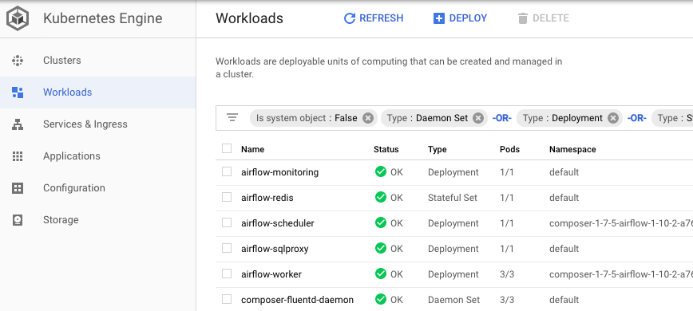Open the airflow-redis workload

pyautogui.click(x=267, y=198)
